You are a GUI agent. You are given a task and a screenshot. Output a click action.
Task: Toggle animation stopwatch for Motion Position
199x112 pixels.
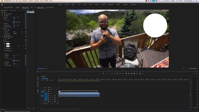[4, 17]
